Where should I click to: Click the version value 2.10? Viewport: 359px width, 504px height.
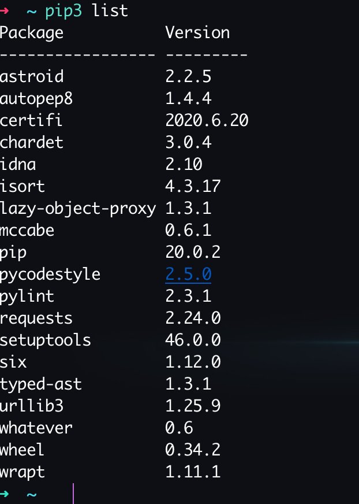coord(184,164)
